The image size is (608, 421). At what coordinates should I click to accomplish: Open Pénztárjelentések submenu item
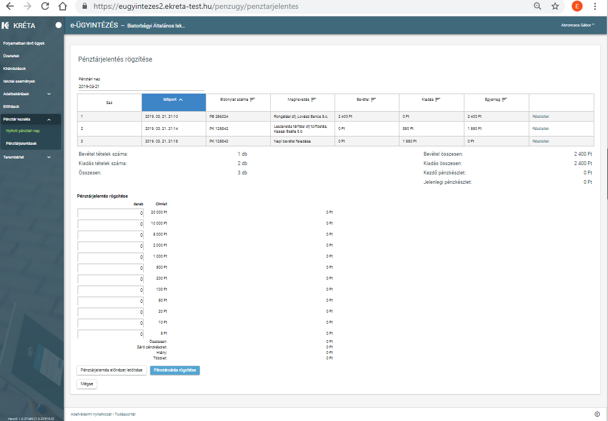tap(21, 144)
